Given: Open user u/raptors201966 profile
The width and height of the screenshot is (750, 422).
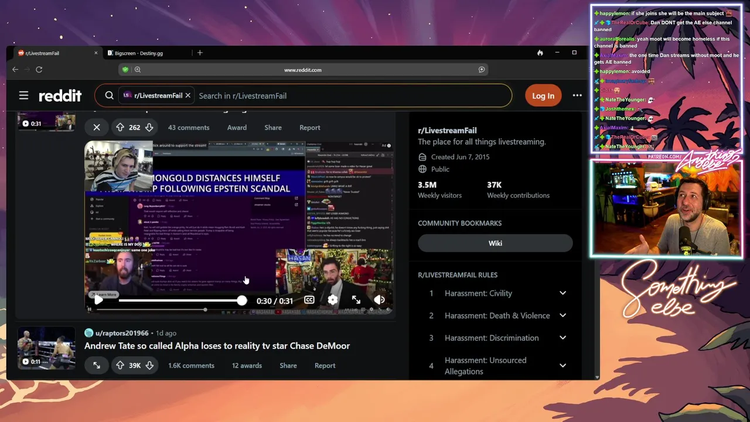Looking at the screenshot, I should tap(122, 333).
